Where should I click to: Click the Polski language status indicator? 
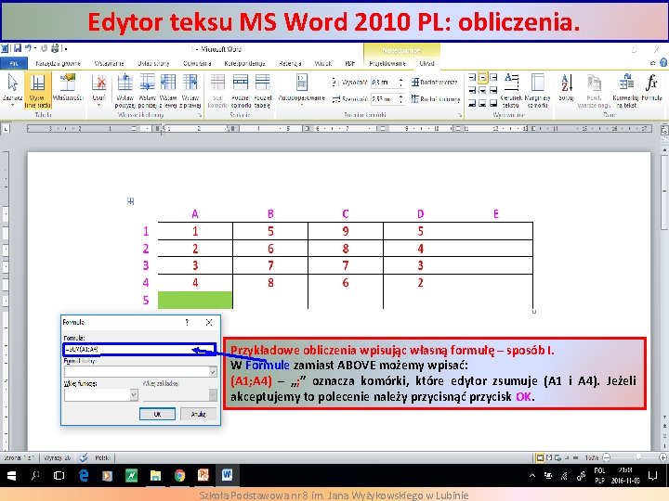tap(102, 457)
